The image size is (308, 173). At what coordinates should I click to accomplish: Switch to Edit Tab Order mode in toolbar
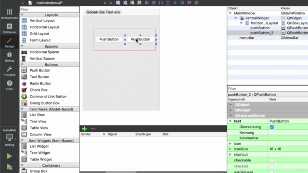point(139,3)
